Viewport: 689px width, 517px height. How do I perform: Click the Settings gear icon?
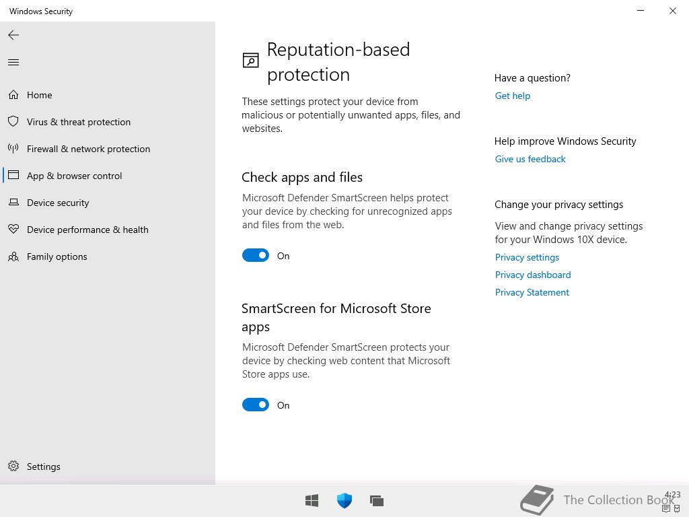click(13, 466)
